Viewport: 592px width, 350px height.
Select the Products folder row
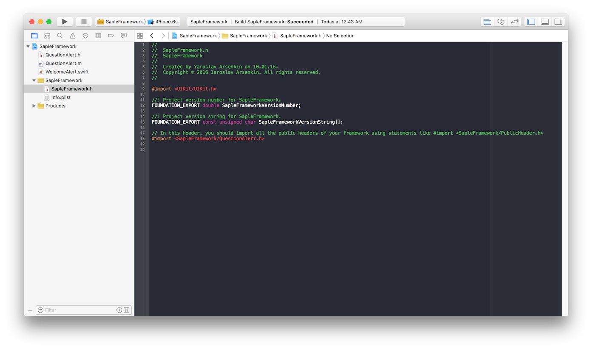(79, 106)
